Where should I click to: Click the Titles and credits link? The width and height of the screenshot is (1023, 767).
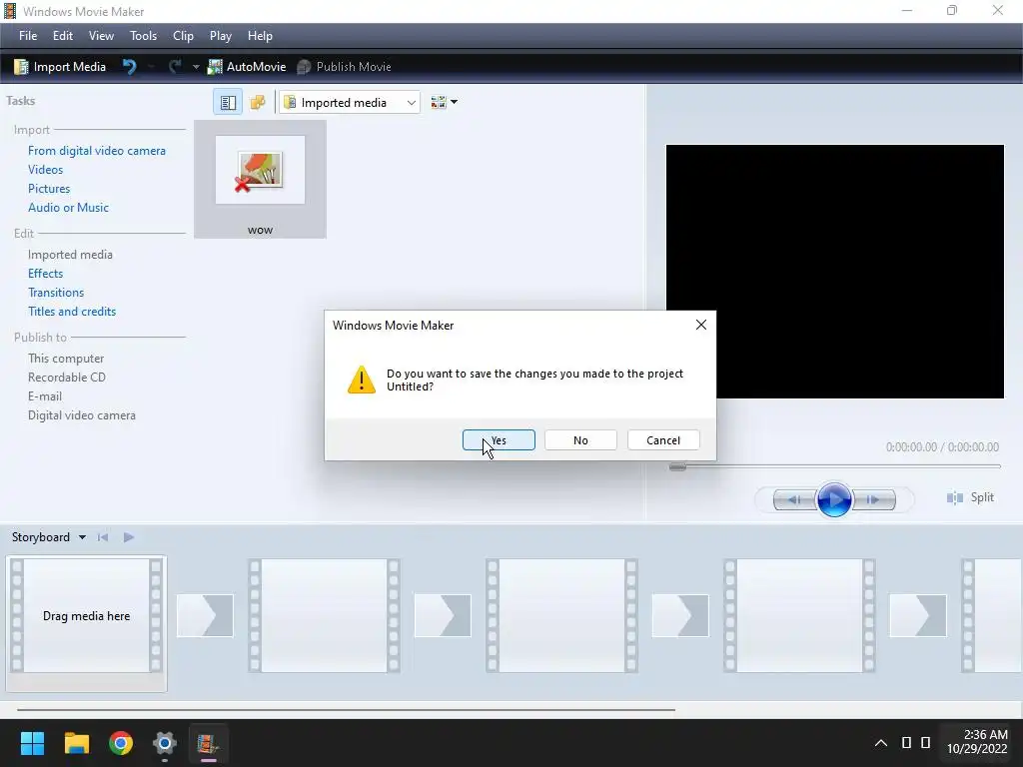pyautogui.click(x=72, y=312)
